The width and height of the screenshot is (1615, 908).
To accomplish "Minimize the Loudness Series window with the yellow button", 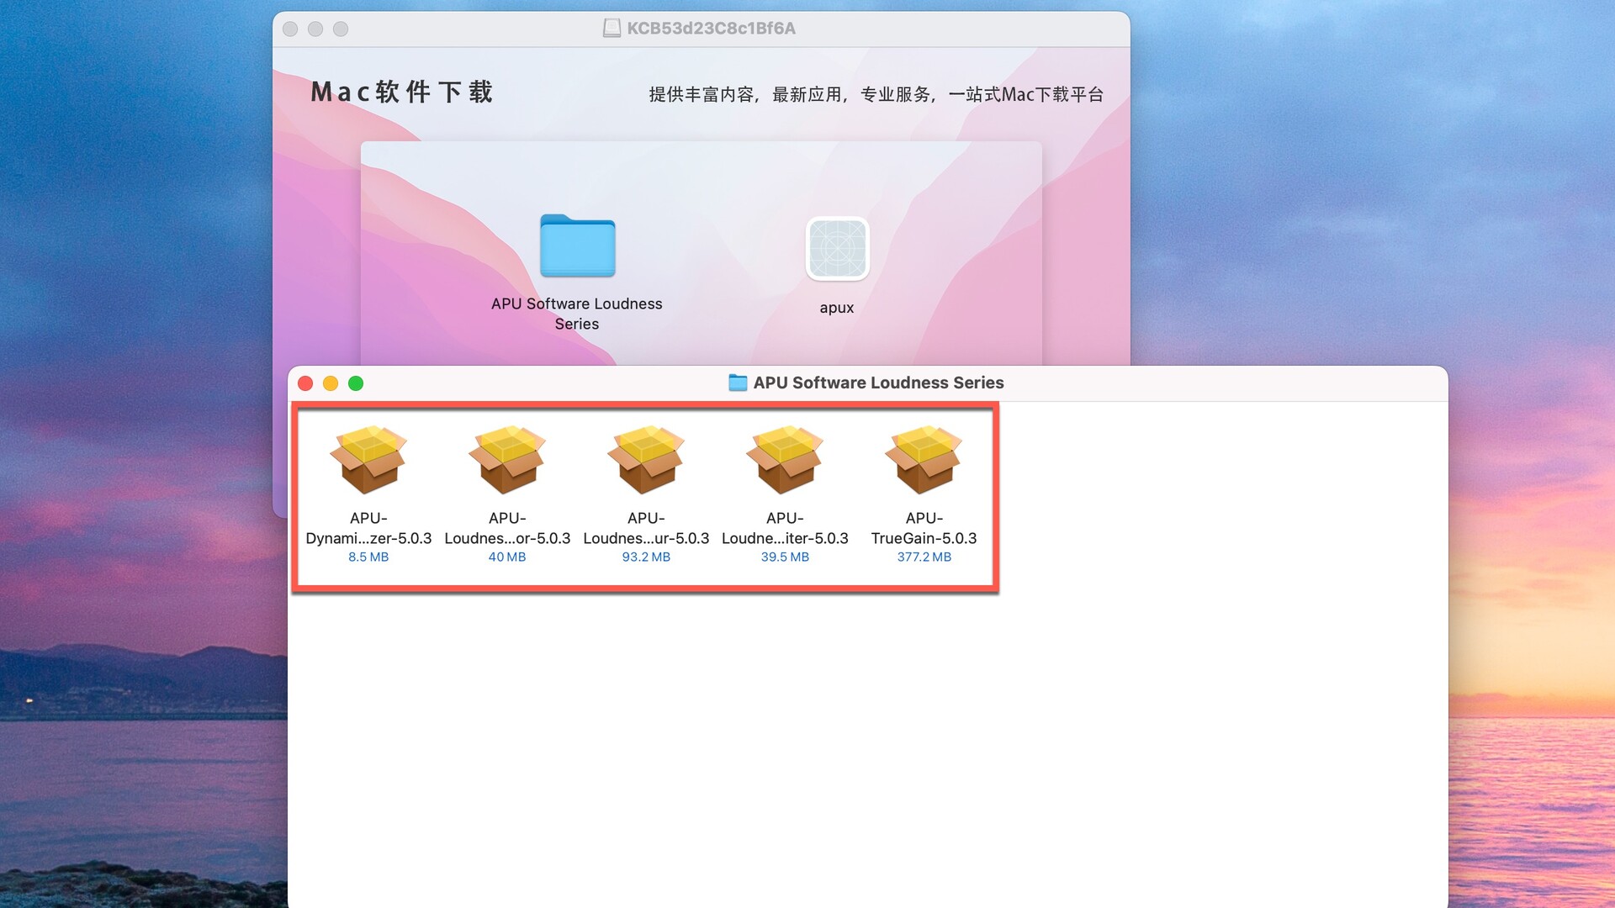I will tap(331, 383).
